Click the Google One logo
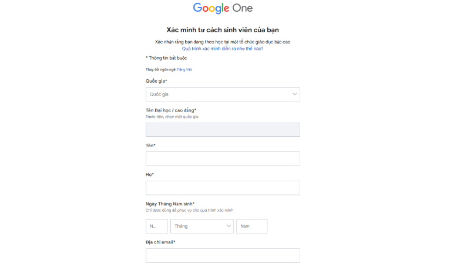Screen dimensions: 470x264 pos(223,8)
